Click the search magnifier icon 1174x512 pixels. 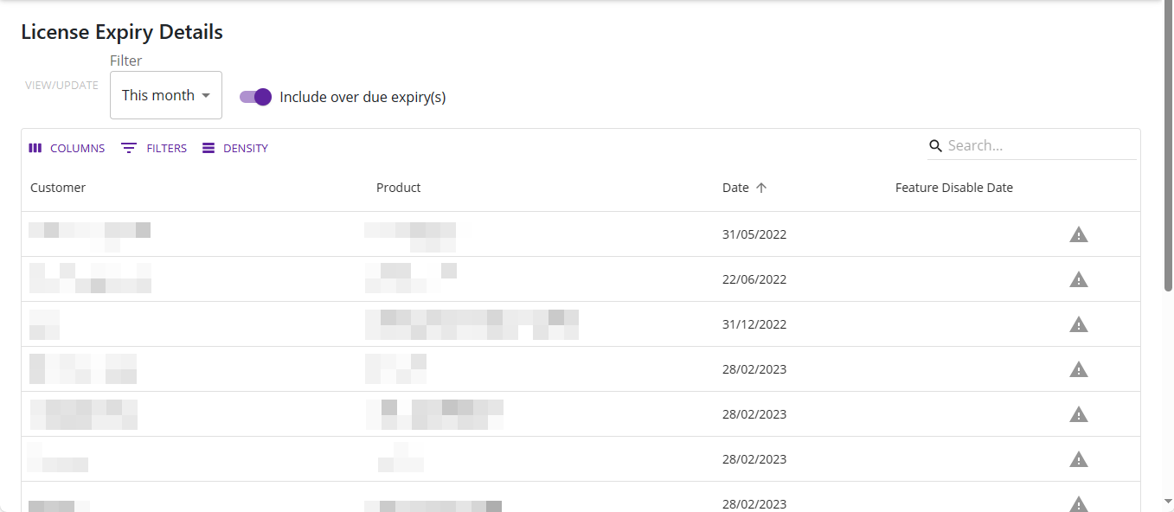point(935,145)
